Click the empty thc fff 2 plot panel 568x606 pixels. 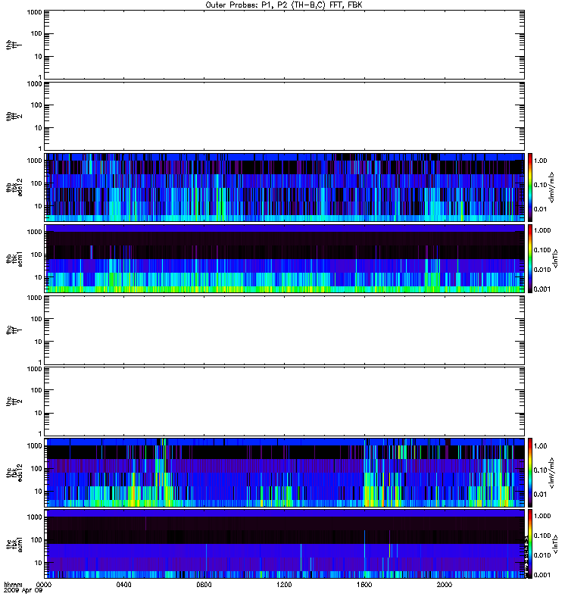coord(284,401)
